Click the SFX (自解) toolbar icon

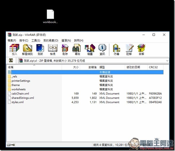141,50
